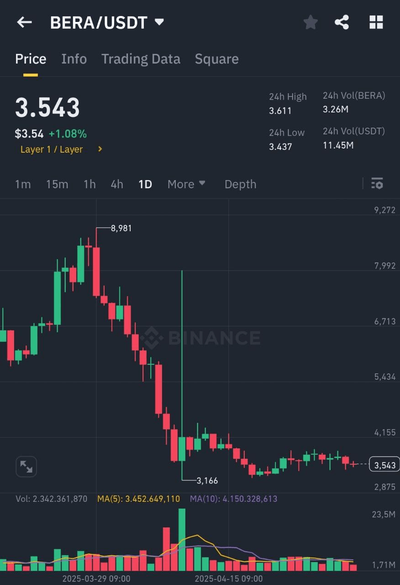Image resolution: width=400 pixels, height=585 pixels.
Task: Select the 1h timeframe
Action: [x=89, y=184]
